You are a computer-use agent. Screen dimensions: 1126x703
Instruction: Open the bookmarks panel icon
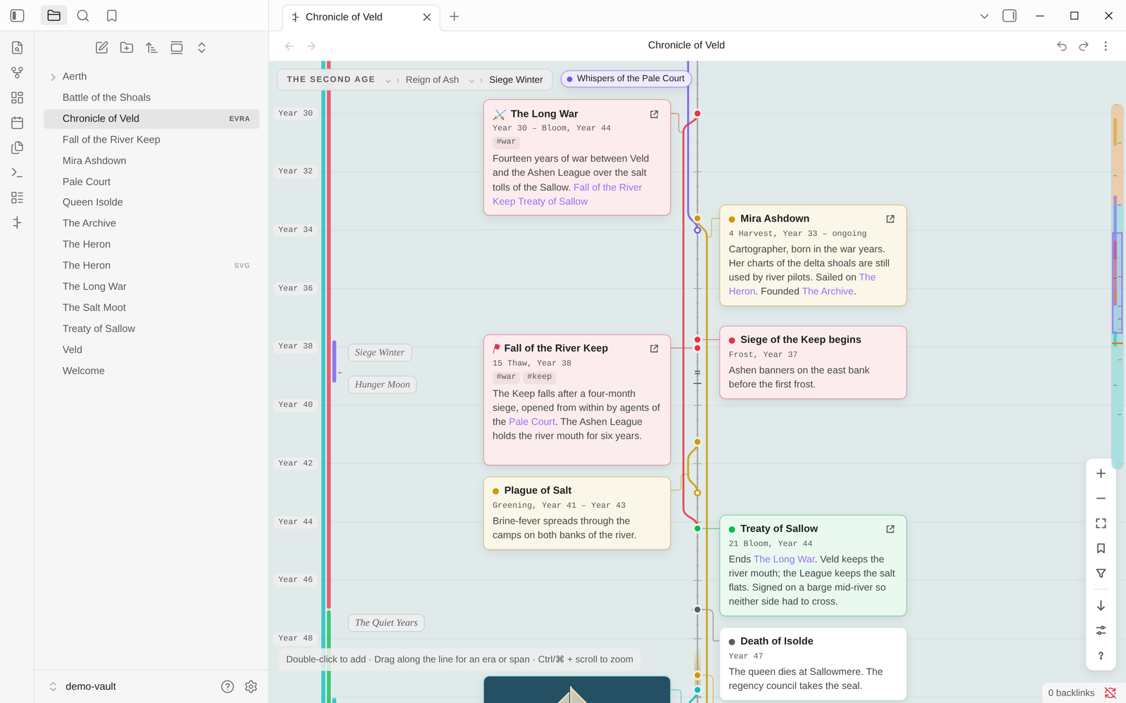(x=112, y=15)
